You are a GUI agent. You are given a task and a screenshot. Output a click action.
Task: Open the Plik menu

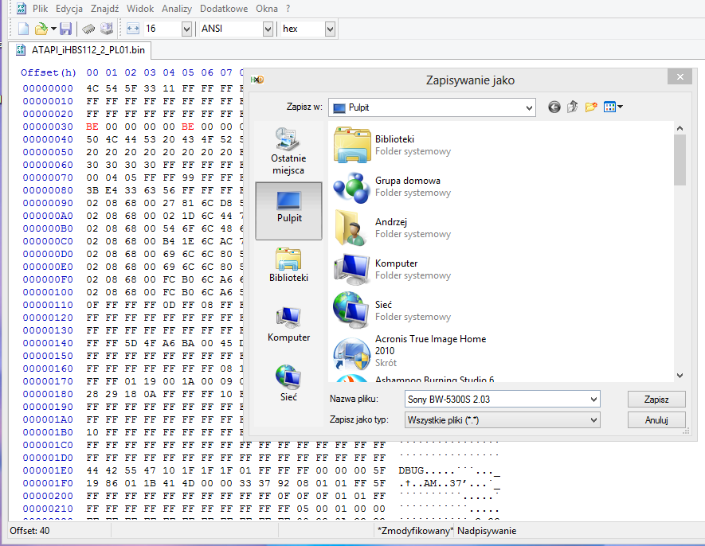tap(40, 9)
